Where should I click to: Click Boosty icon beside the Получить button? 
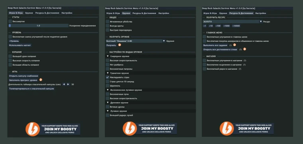point(120,45)
